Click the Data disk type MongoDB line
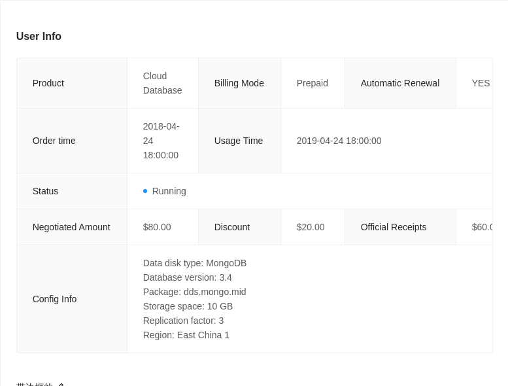The width and height of the screenshot is (508, 386). pos(194,263)
